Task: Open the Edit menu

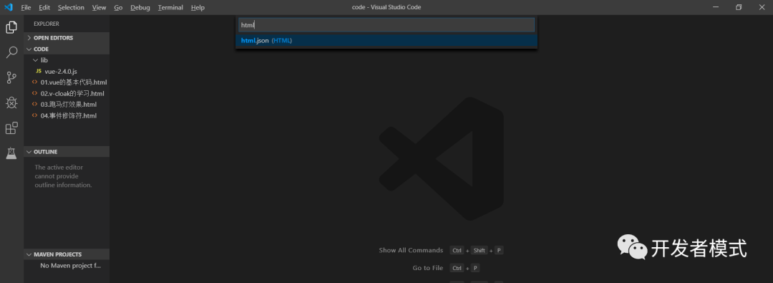Action: (44, 7)
